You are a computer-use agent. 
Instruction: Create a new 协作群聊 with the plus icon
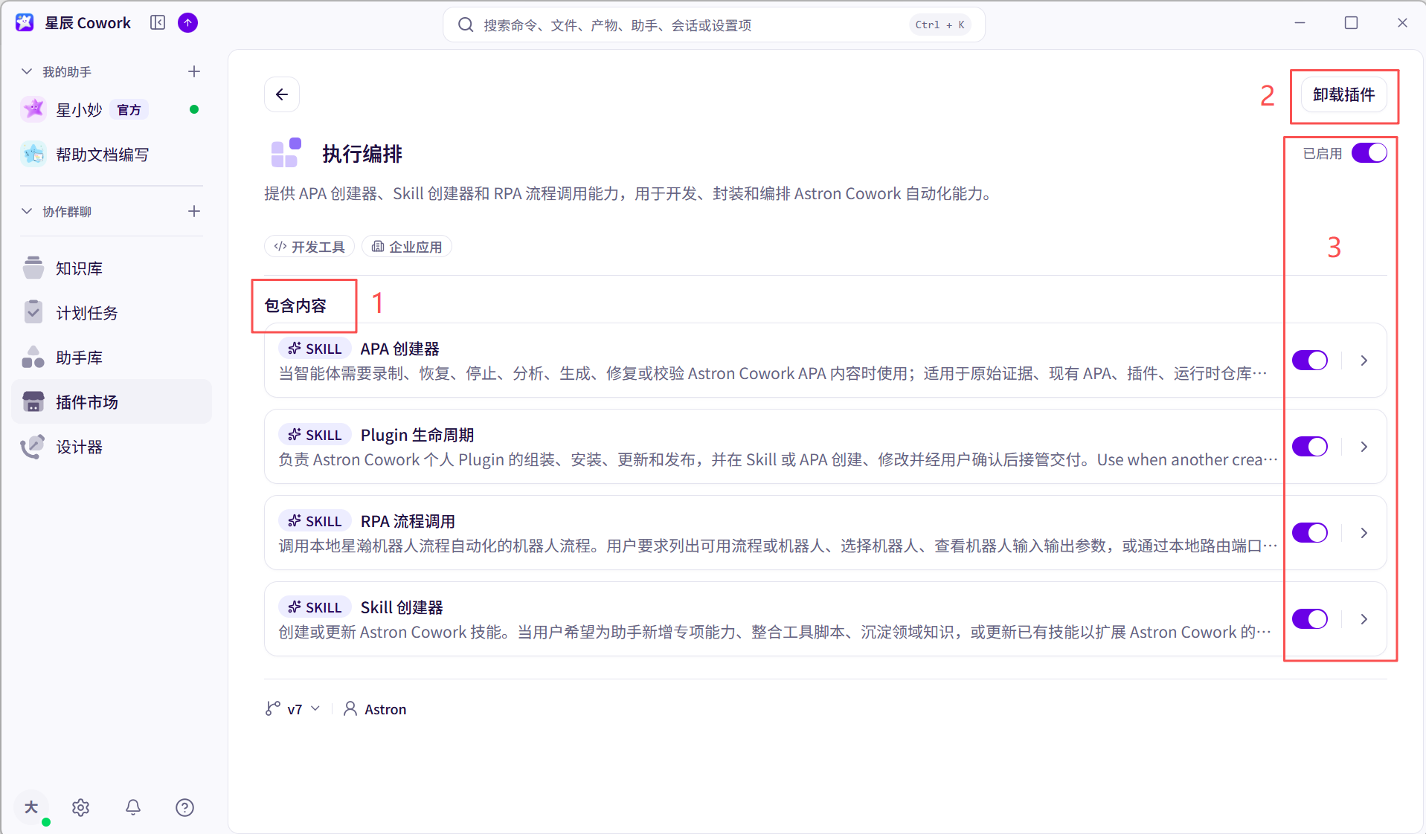click(x=194, y=211)
